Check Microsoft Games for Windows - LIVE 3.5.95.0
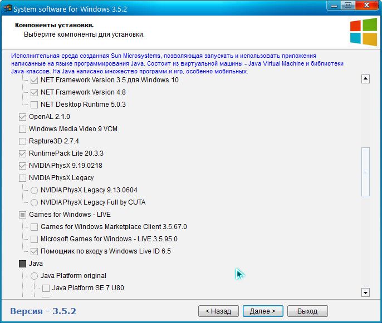 [34, 239]
